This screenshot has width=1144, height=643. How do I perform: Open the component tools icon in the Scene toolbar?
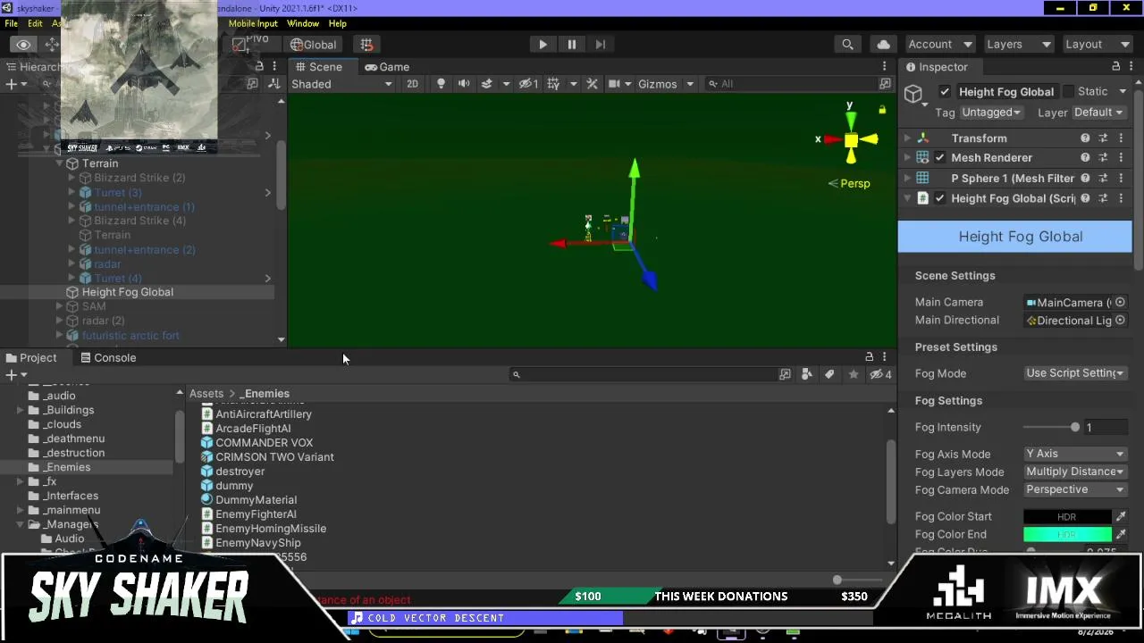[x=591, y=84]
